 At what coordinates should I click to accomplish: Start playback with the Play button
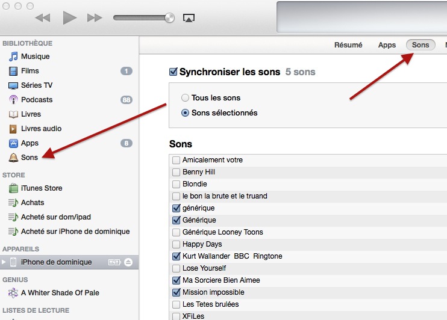coord(69,17)
